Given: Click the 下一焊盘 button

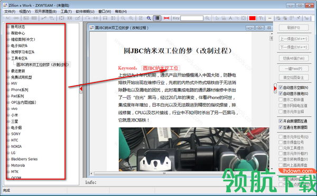Looking at the screenshot, I should pos(294,47).
